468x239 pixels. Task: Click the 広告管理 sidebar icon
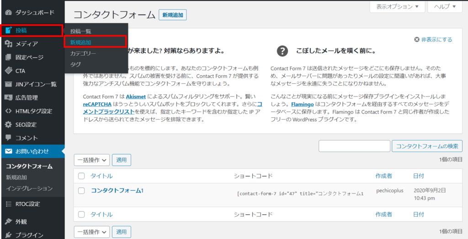tap(8, 98)
